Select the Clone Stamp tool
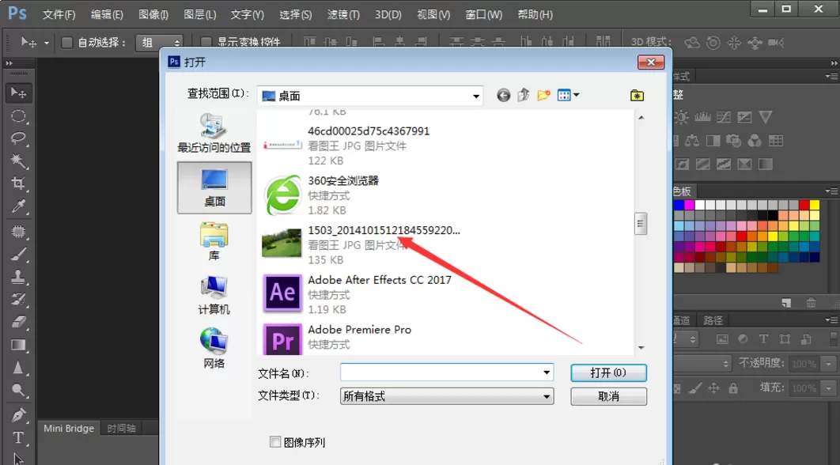Viewport: 840px width, 465px height. (18, 277)
